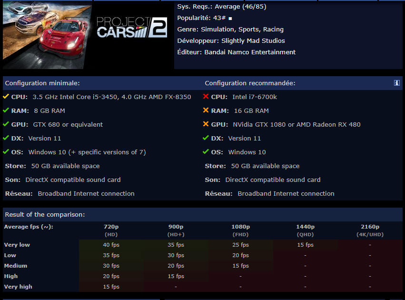Screen dimensions: 405x300
Task: Click Sys. Reqs. Average (46/85) text
Action: pyautogui.click(x=222, y=7)
